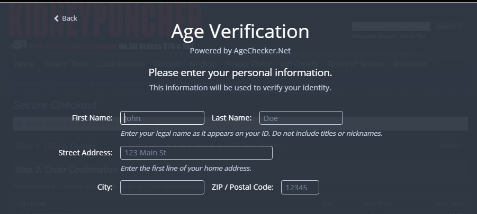Screen dimensions: 477x214
Task: Select the Last Name text box
Action: [301, 118]
